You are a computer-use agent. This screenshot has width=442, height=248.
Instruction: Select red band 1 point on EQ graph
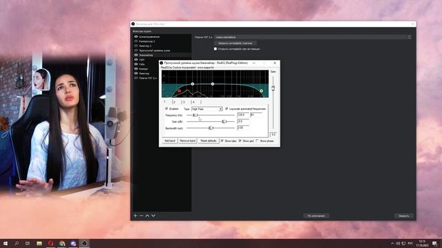pos(179,91)
